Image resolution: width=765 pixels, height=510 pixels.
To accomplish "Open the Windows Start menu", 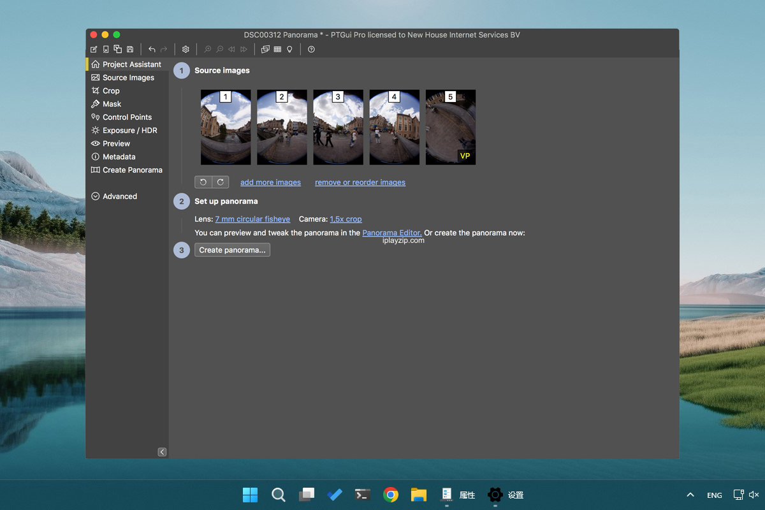I will click(251, 495).
